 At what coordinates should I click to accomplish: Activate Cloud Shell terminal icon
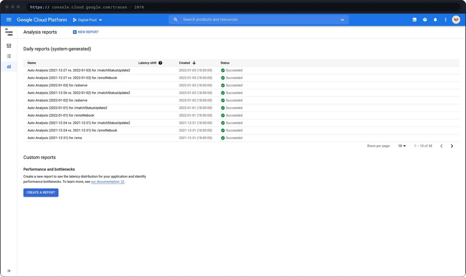tap(414, 20)
